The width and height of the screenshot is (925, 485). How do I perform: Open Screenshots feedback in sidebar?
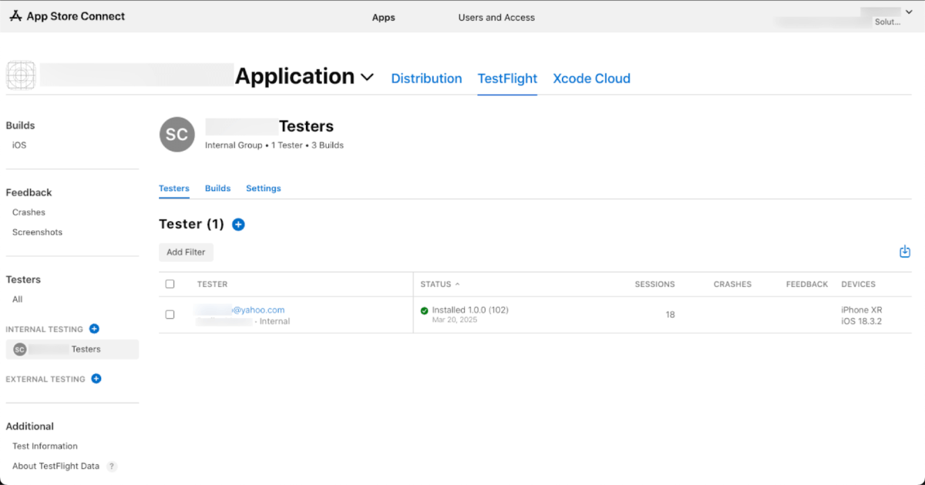click(37, 232)
